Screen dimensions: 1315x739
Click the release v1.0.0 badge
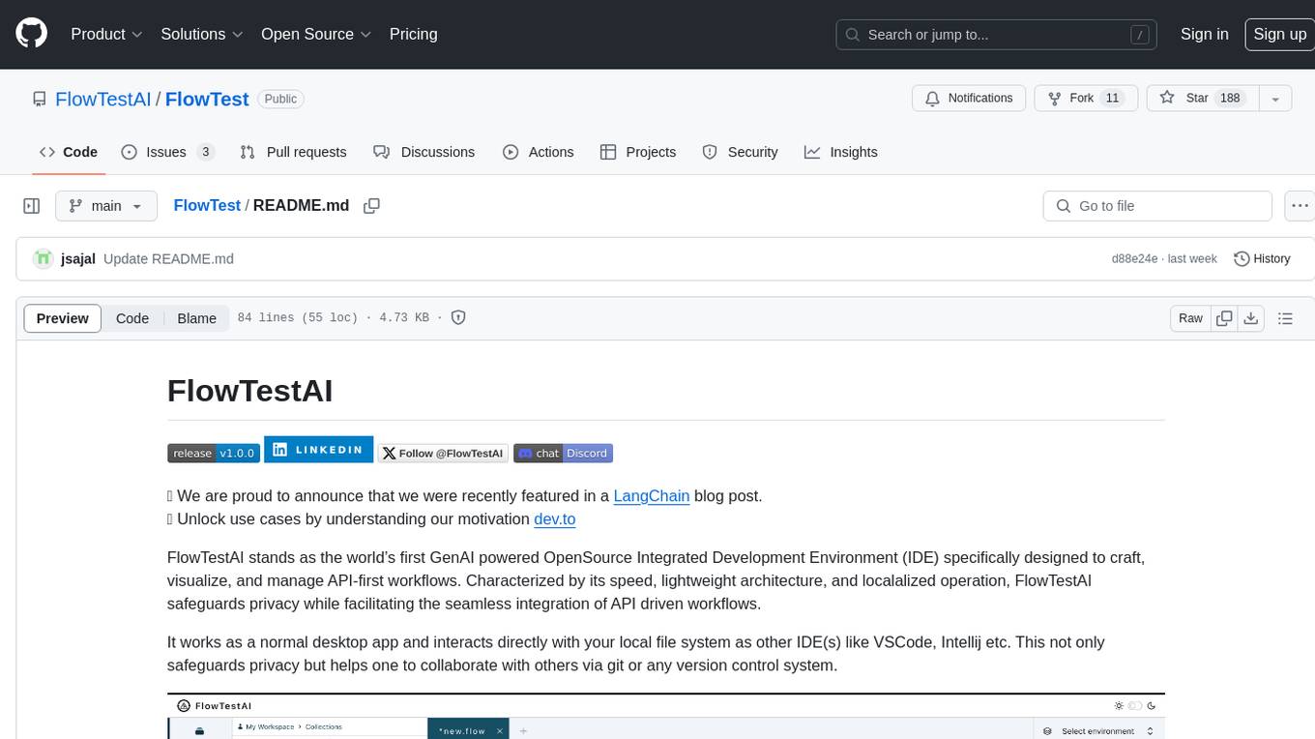[214, 453]
